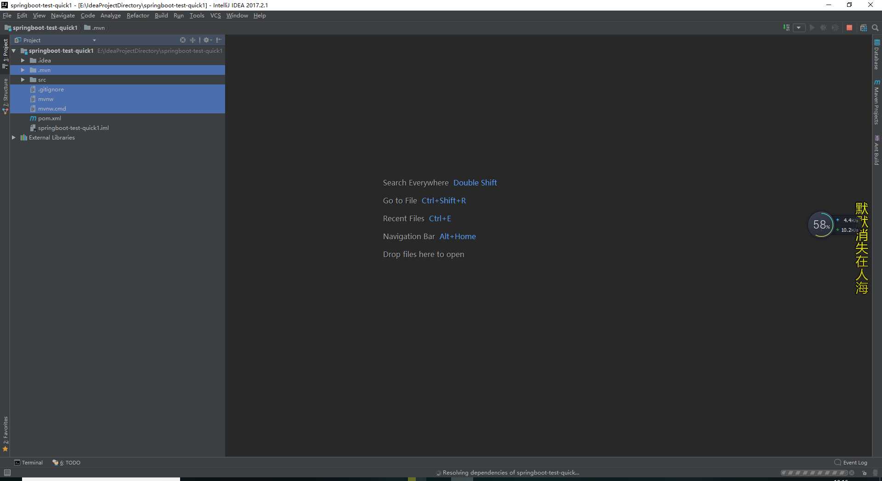Open the Ant Build tool window tab
The width and height of the screenshot is (882, 481).
(876, 150)
